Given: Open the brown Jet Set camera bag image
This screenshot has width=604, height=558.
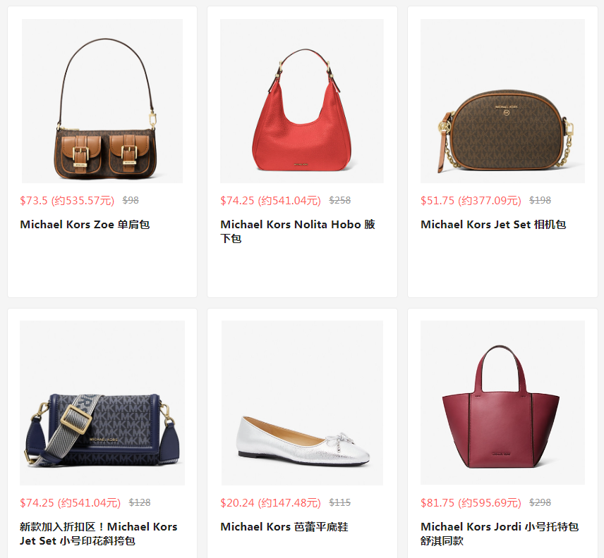Looking at the screenshot, I should 502,101.
